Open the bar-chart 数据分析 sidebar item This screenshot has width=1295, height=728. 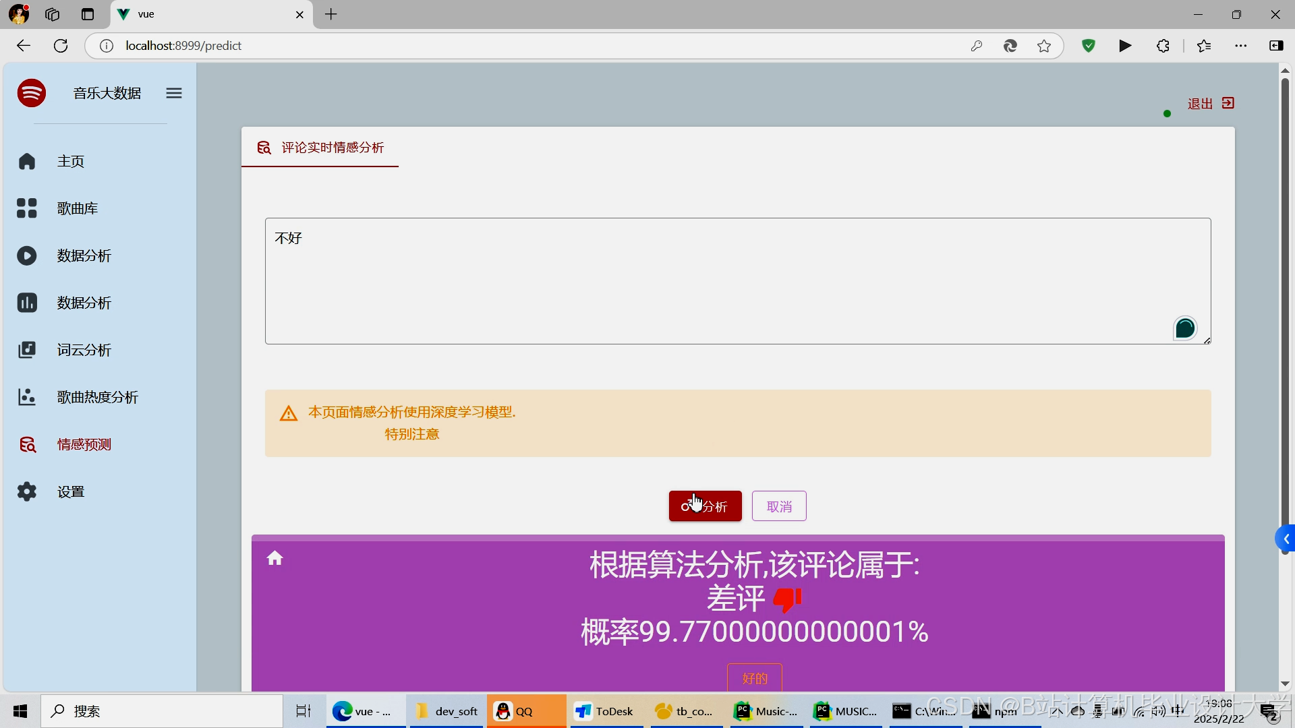[84, 303]
